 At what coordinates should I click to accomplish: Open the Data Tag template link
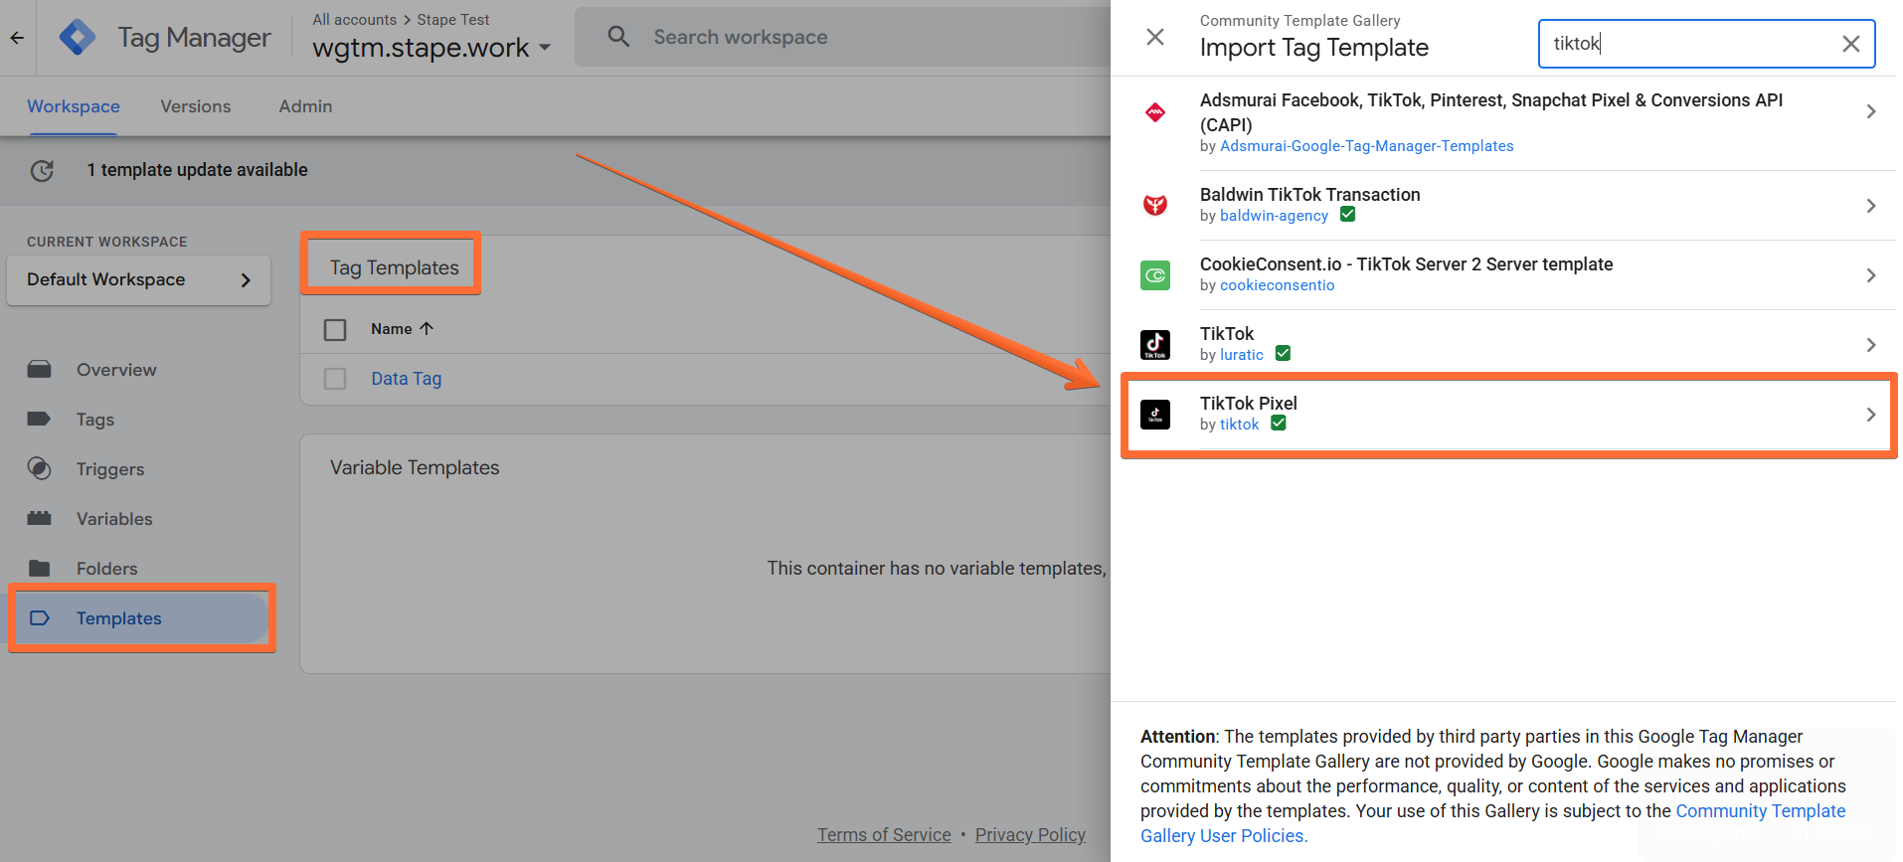click(x=406, y=379)
